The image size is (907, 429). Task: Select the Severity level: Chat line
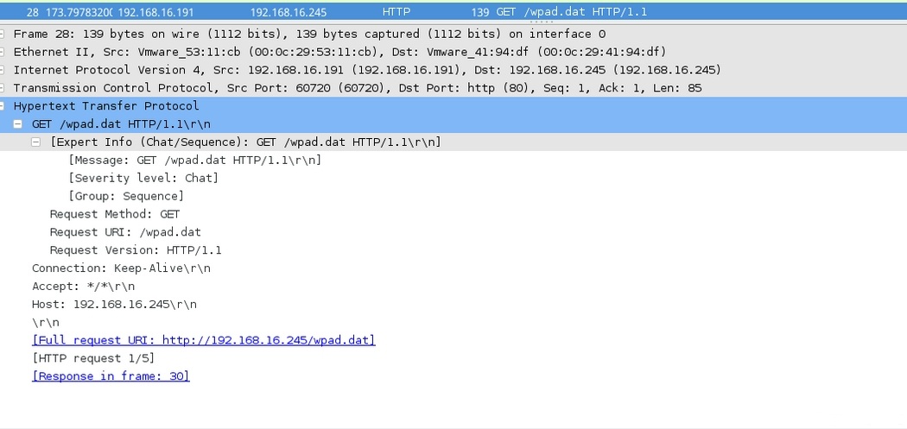click(143, 178)
